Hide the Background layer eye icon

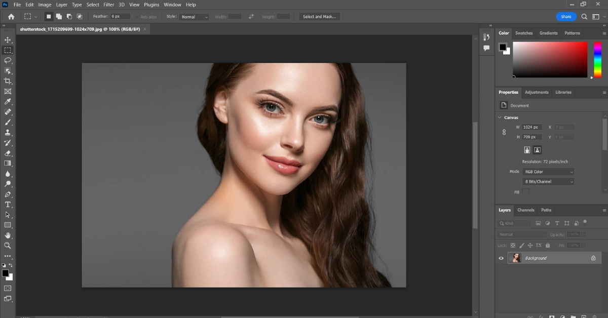click(501, 258)
